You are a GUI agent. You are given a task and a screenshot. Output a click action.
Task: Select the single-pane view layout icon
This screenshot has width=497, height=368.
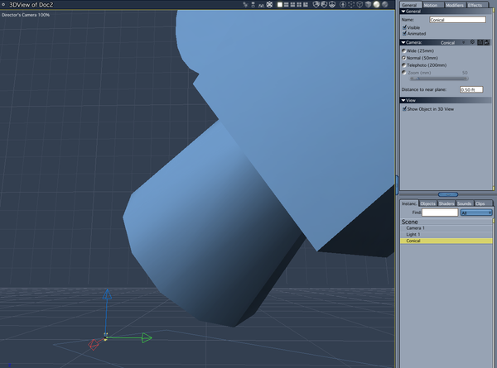(280, 4)
